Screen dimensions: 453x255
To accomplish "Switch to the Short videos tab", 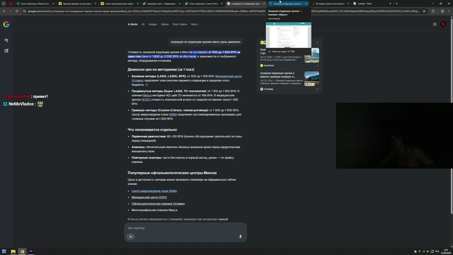I will tap(180, 24).
